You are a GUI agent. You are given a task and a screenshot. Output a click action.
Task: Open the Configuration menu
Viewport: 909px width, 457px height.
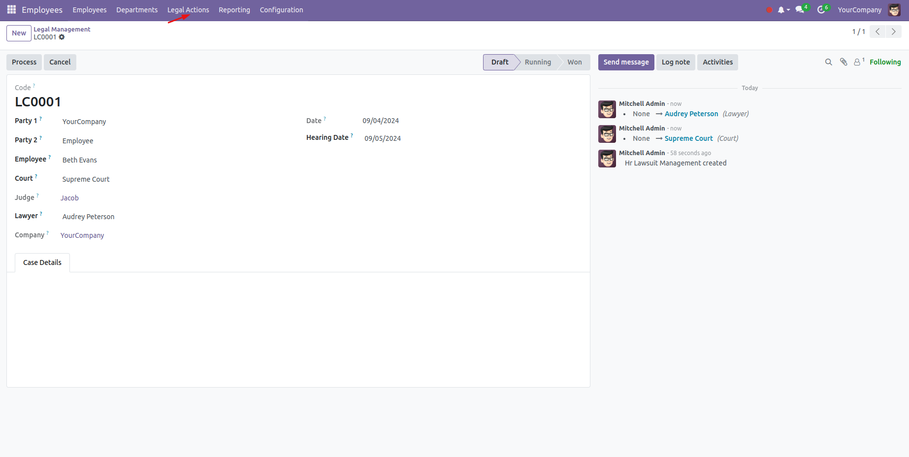[281, 10]
